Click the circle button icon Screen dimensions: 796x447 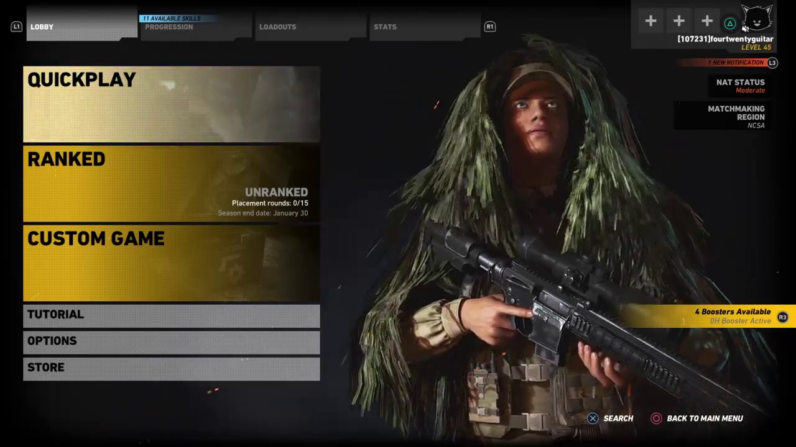click(656, 418)
